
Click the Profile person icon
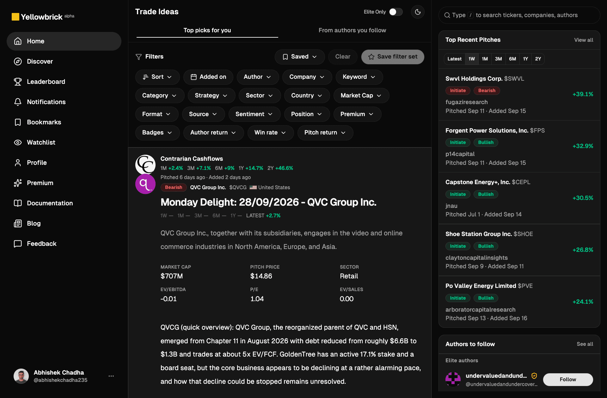18,163
